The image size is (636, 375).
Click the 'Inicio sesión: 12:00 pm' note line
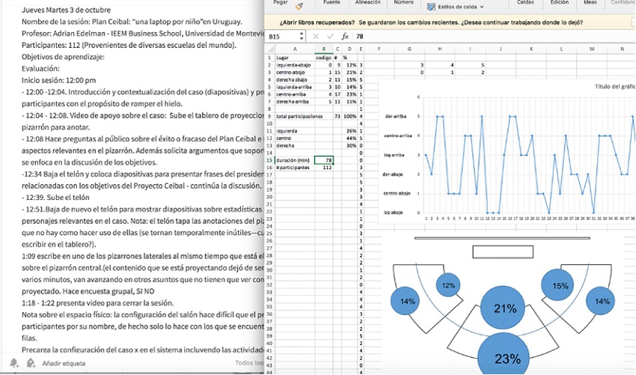click(59, 80)
